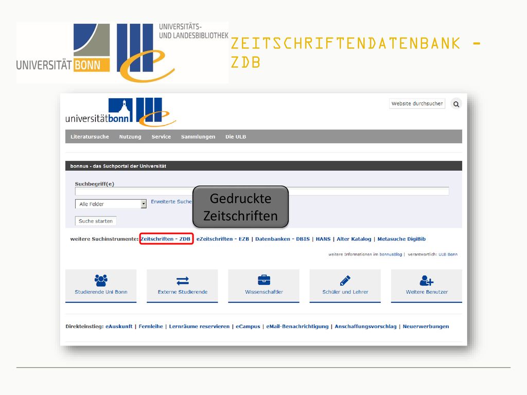This screenshot has width=527, height=395.
Task: Click the Studierende Uni Bonn group icon
Action: pos(101,280)
